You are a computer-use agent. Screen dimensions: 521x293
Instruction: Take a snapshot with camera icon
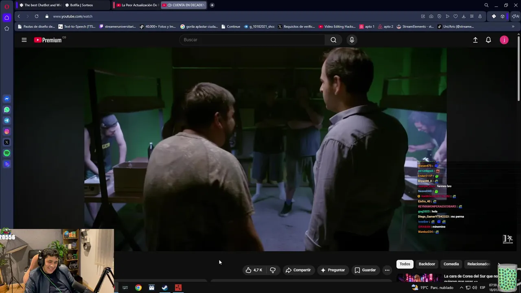click(x=431, y=16)
